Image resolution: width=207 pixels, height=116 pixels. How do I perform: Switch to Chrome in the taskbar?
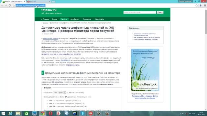[x=42, y=113]
